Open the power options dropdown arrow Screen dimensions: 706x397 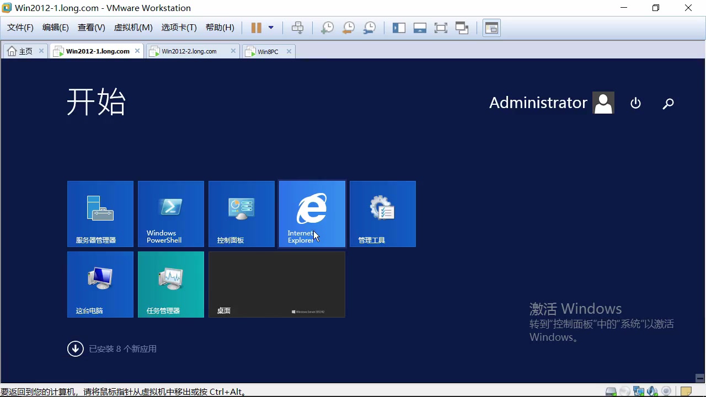(x=271, y=28)
